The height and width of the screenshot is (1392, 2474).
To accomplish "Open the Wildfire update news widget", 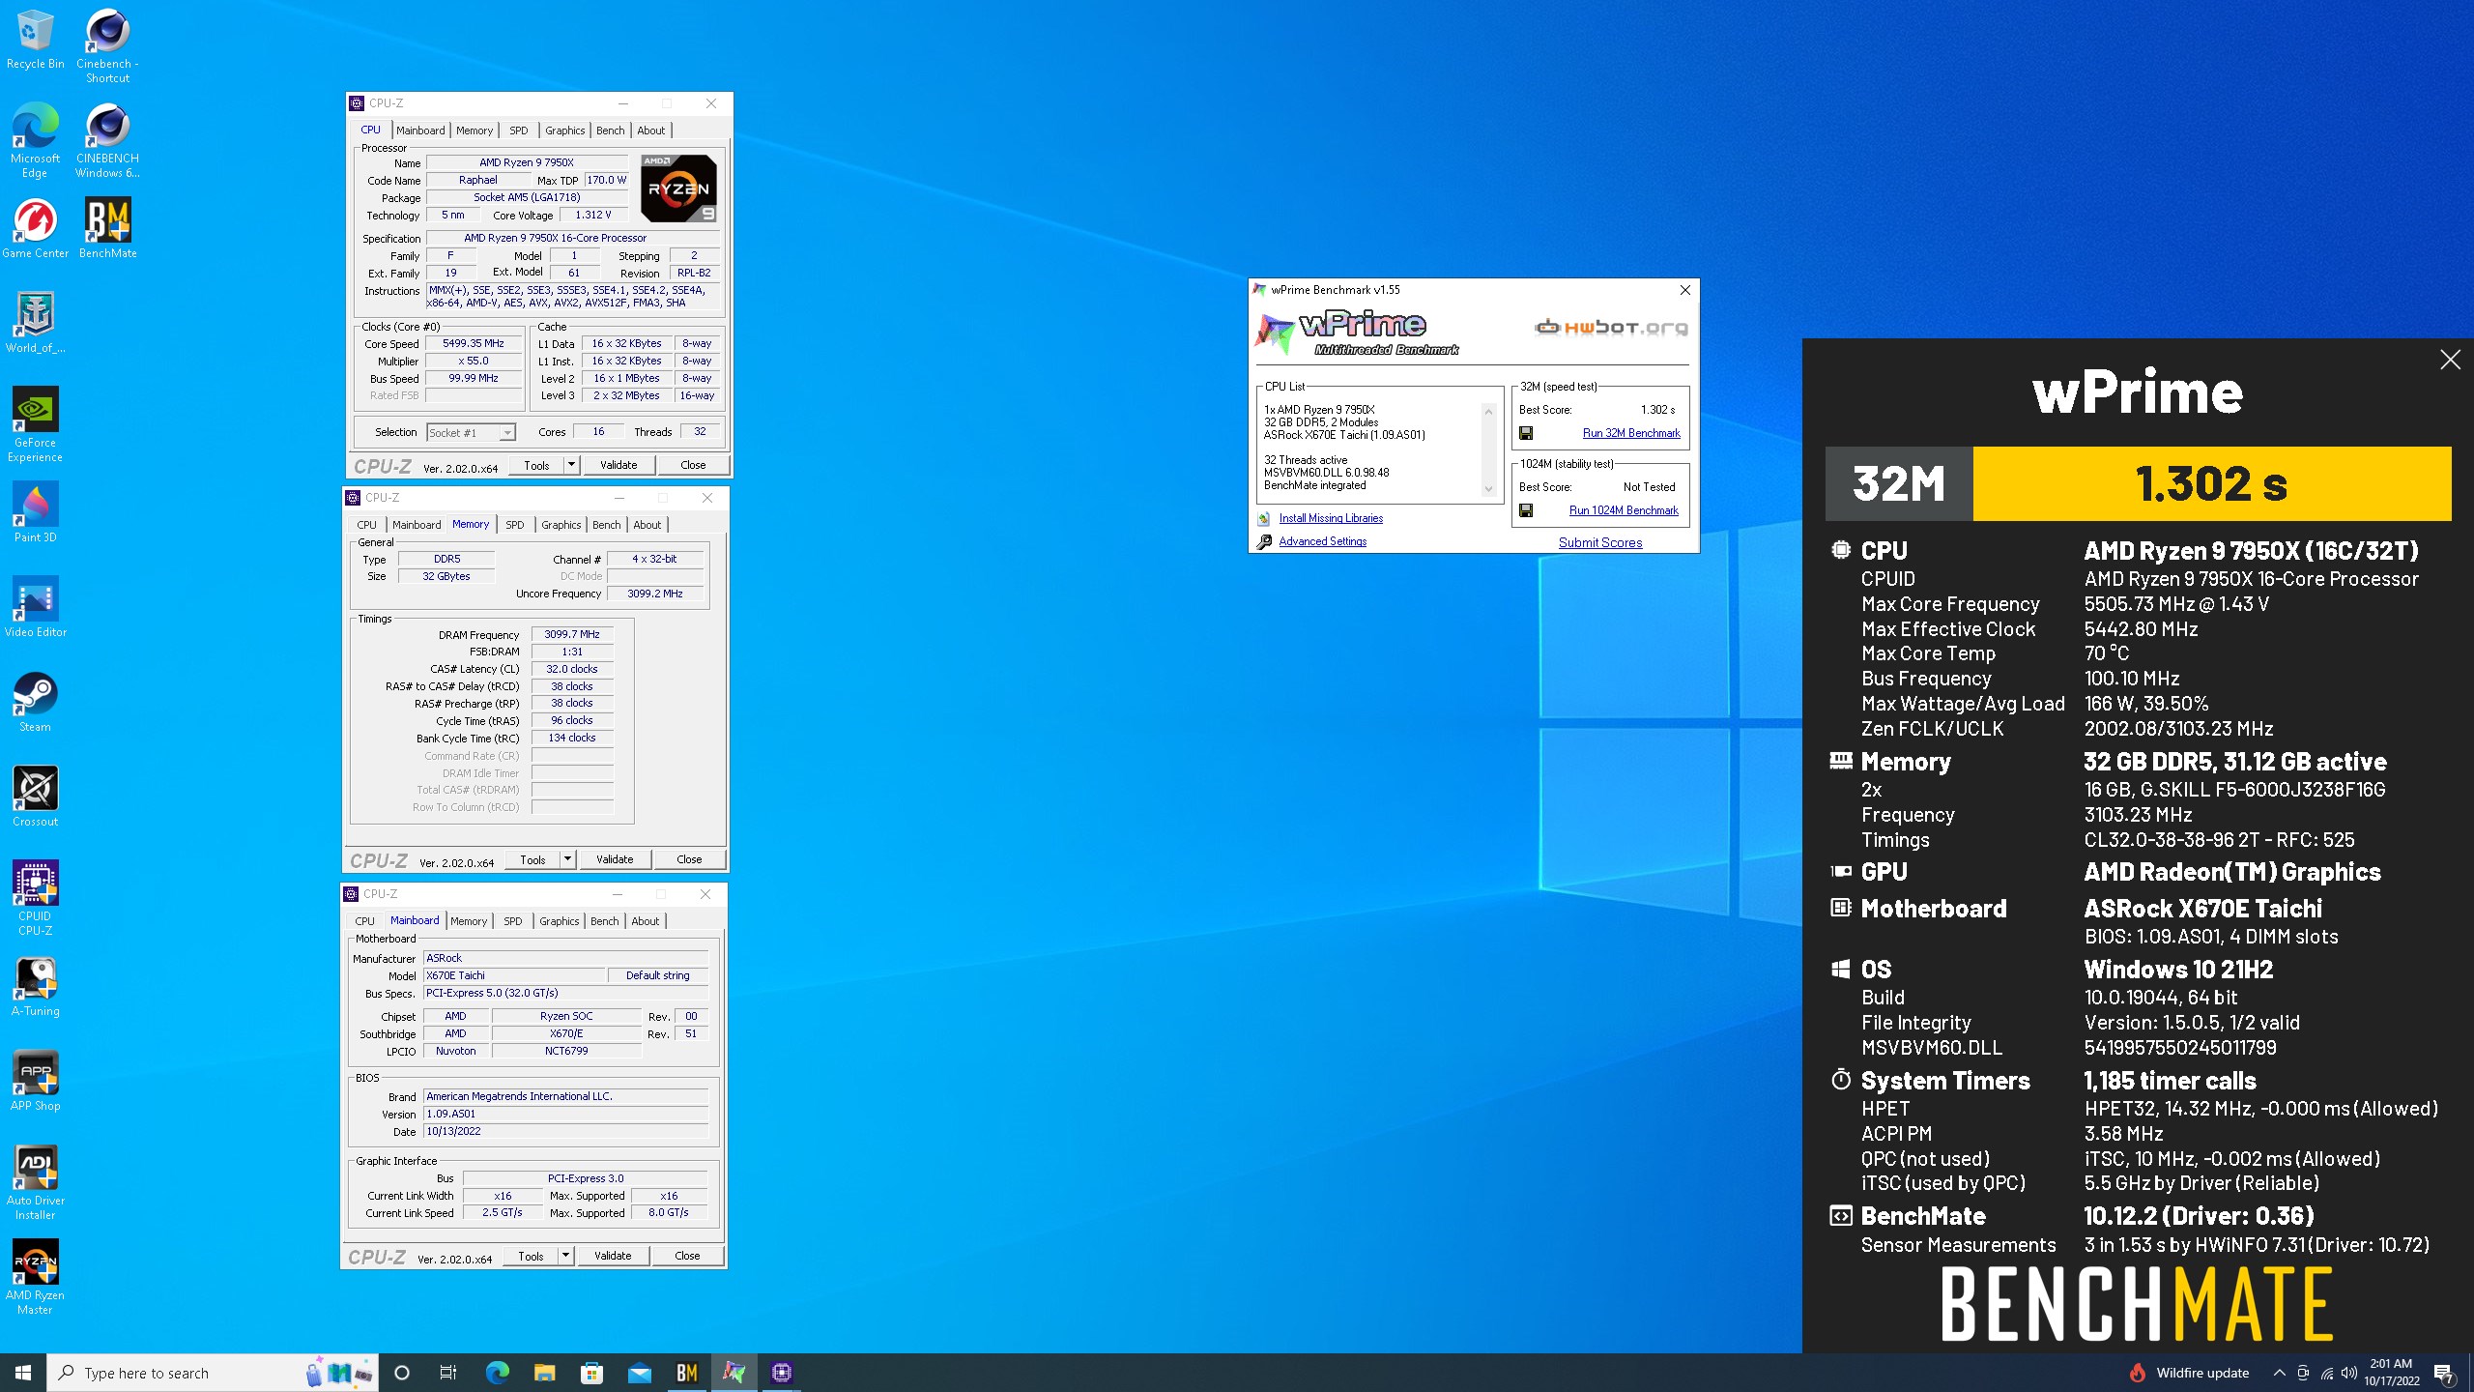I will (x=2190, y=1373).
